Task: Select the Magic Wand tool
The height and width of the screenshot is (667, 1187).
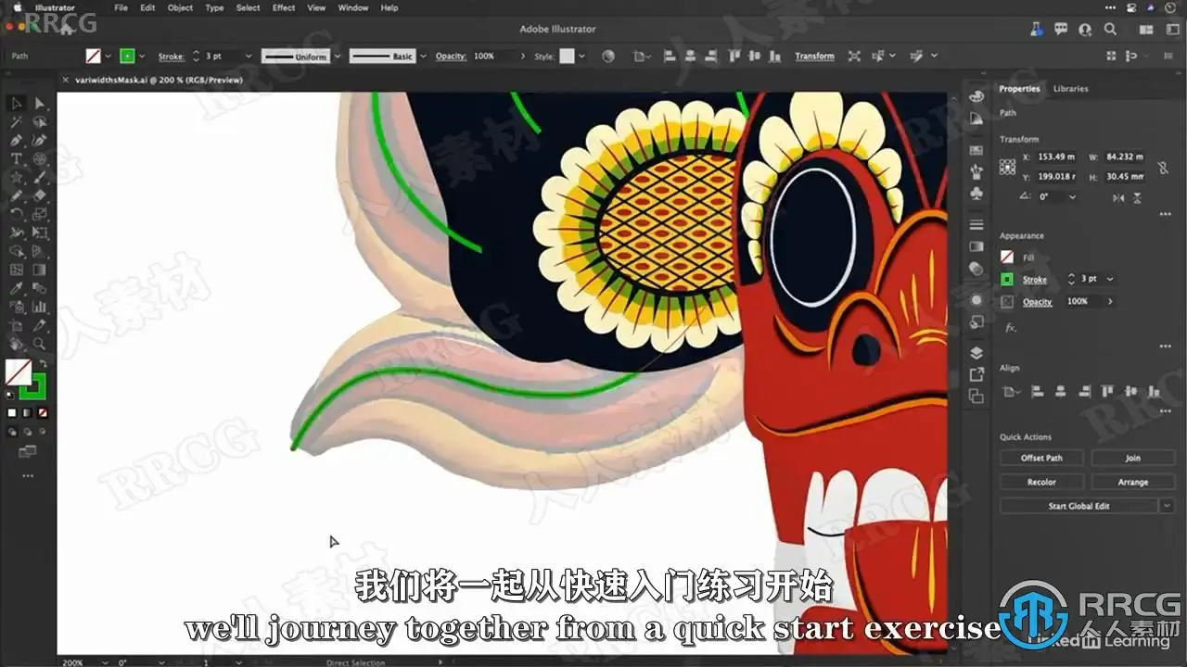Action: (17, 121)
